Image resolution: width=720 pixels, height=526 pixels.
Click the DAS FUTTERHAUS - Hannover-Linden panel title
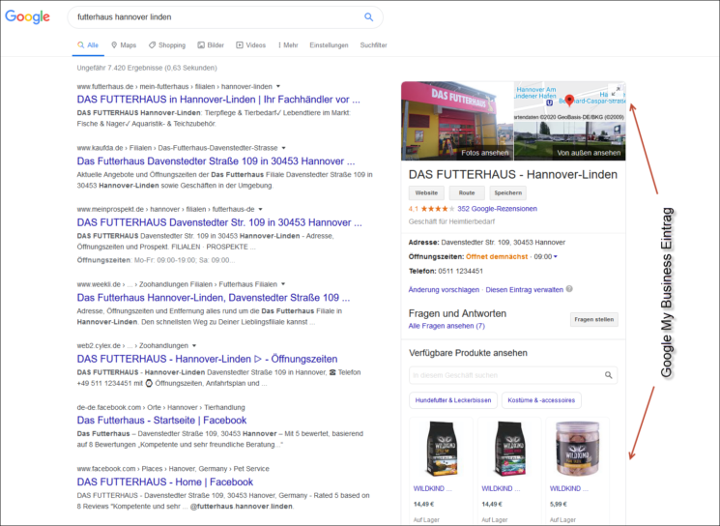[513, 175]
